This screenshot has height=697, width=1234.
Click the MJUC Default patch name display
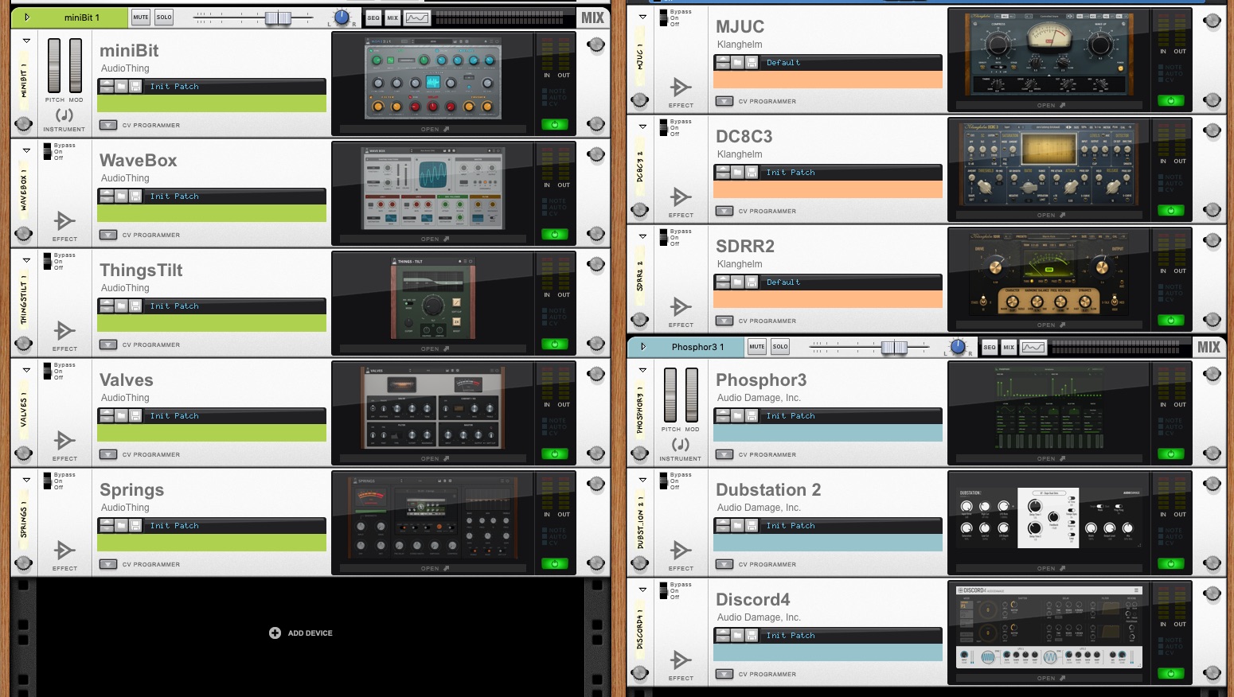click(853, 62)
